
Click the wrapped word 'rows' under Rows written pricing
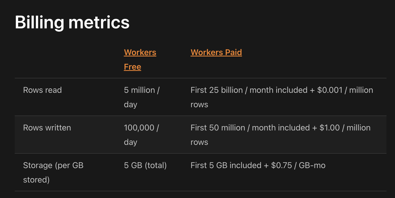click(199, 142)
